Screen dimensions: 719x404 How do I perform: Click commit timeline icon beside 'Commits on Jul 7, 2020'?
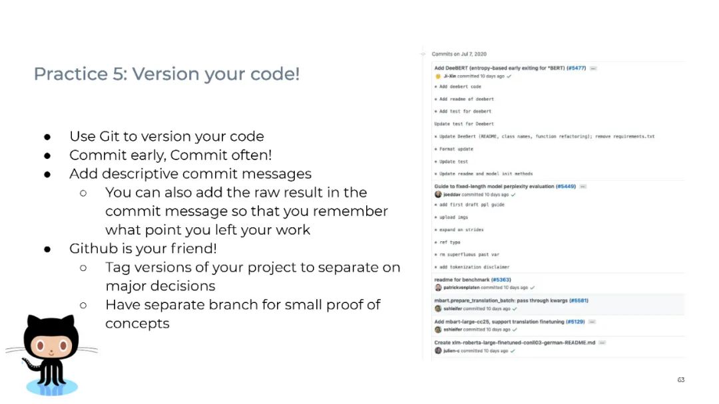click(x=423, y=54)
